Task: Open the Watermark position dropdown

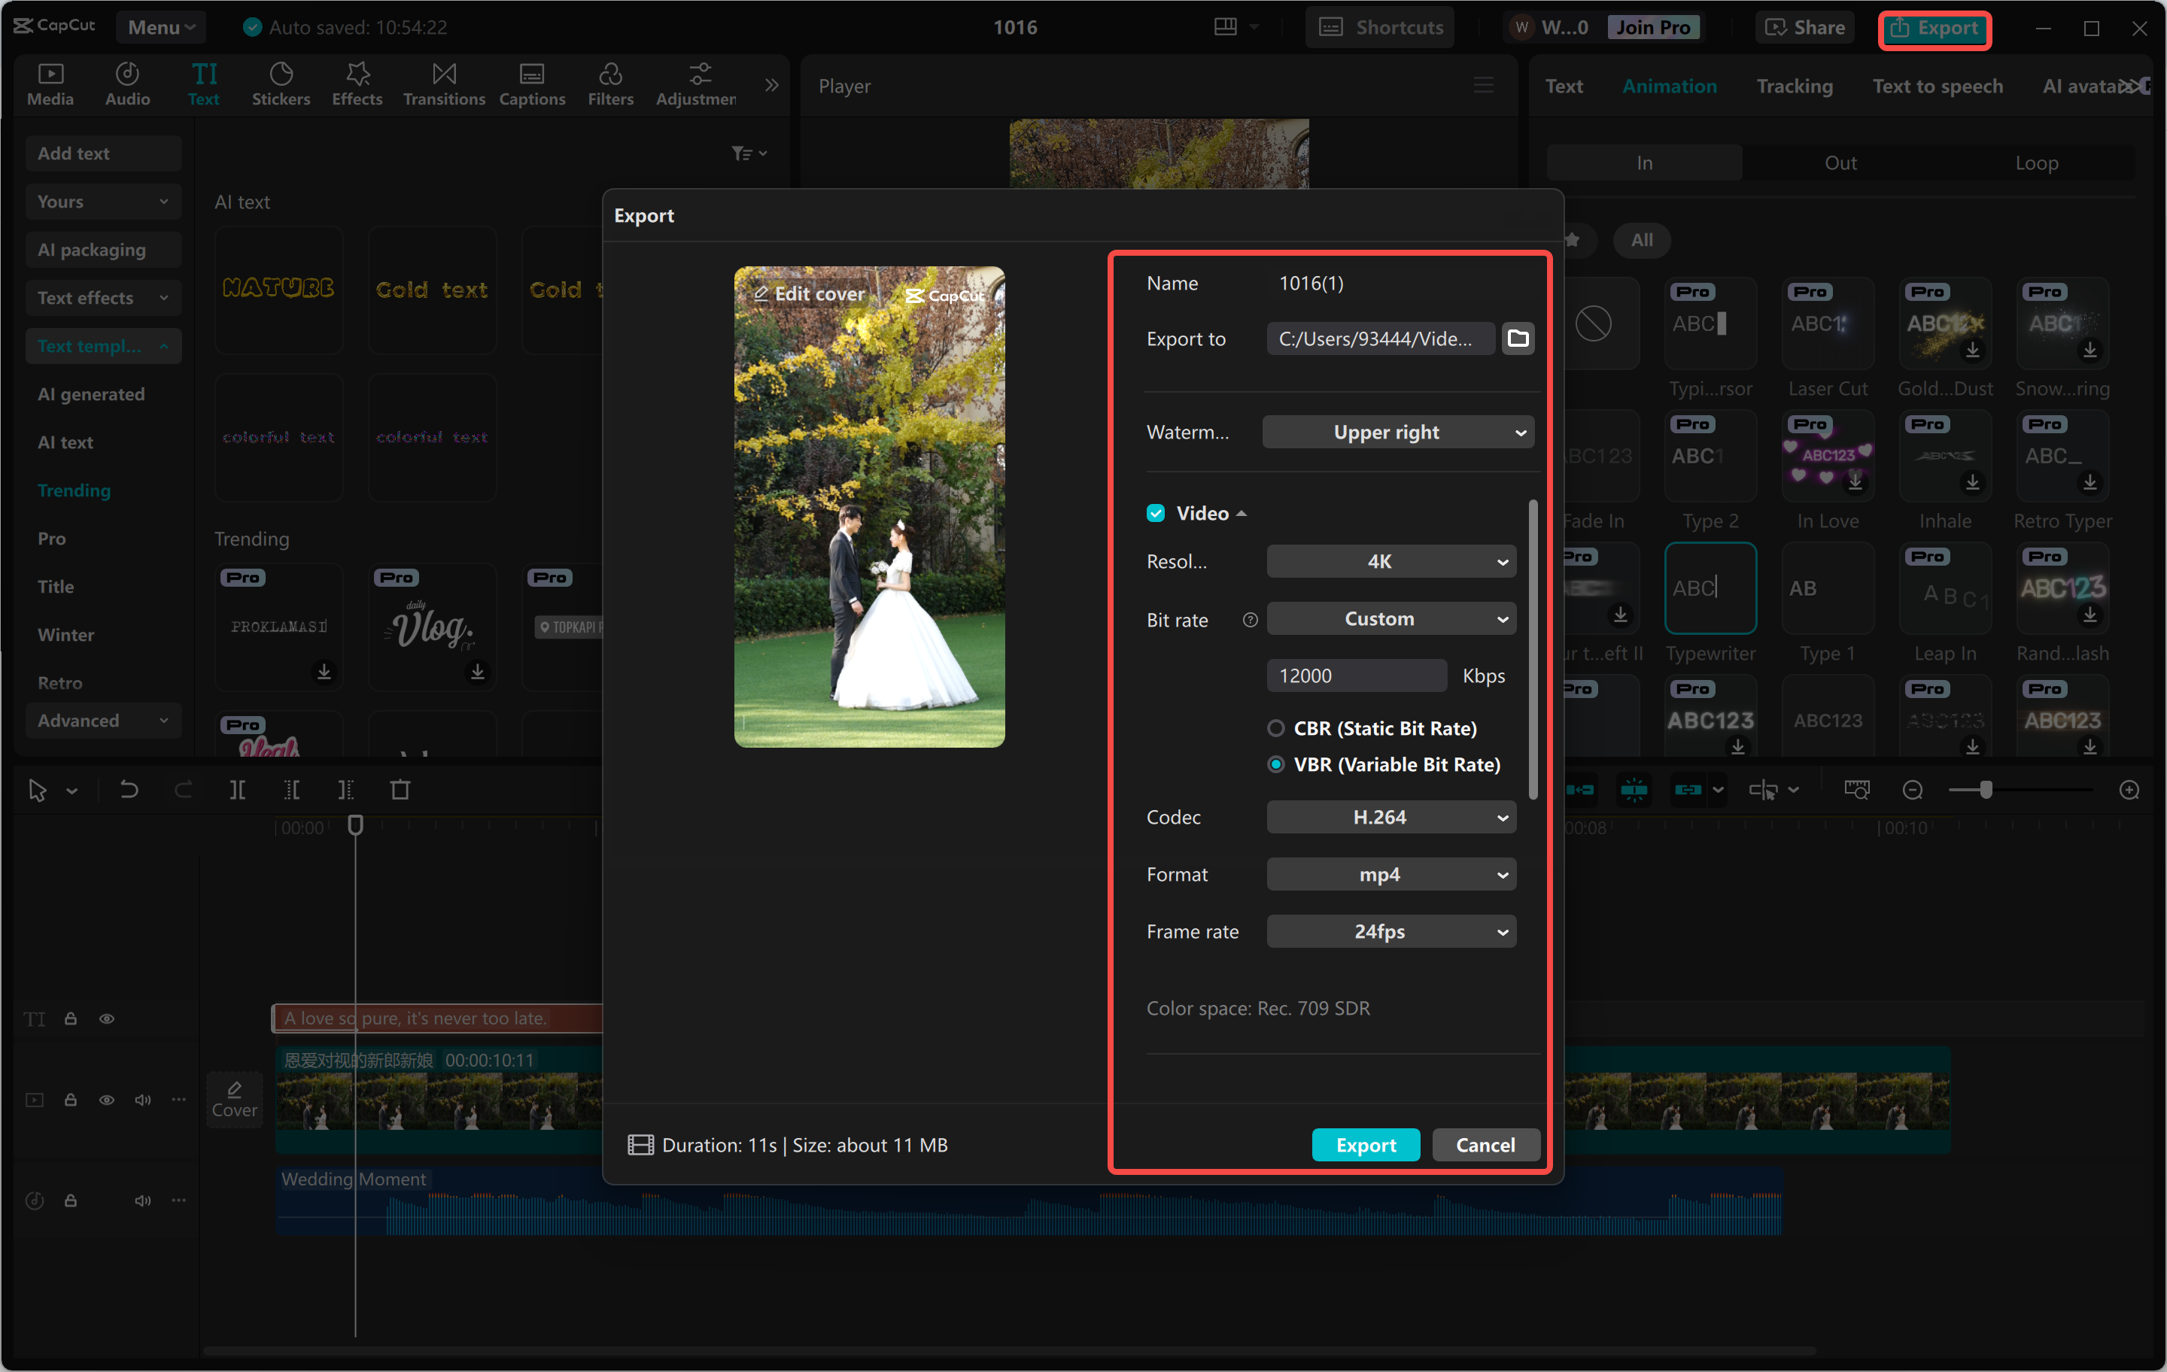Action: coord(1397,432)
